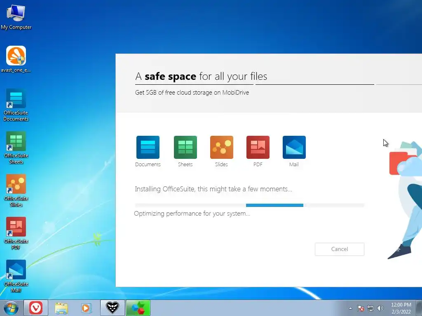Select the OfficeSuite Mail desktop shortcut
Image resolution: width=422 pixels, height=316 pixels.
[16, 276]
